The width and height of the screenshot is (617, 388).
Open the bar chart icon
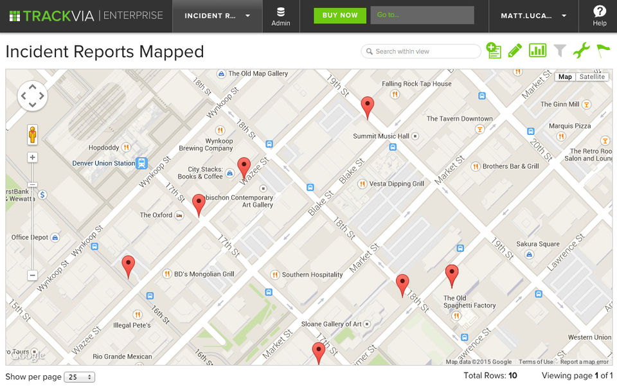tap(537, 50)
